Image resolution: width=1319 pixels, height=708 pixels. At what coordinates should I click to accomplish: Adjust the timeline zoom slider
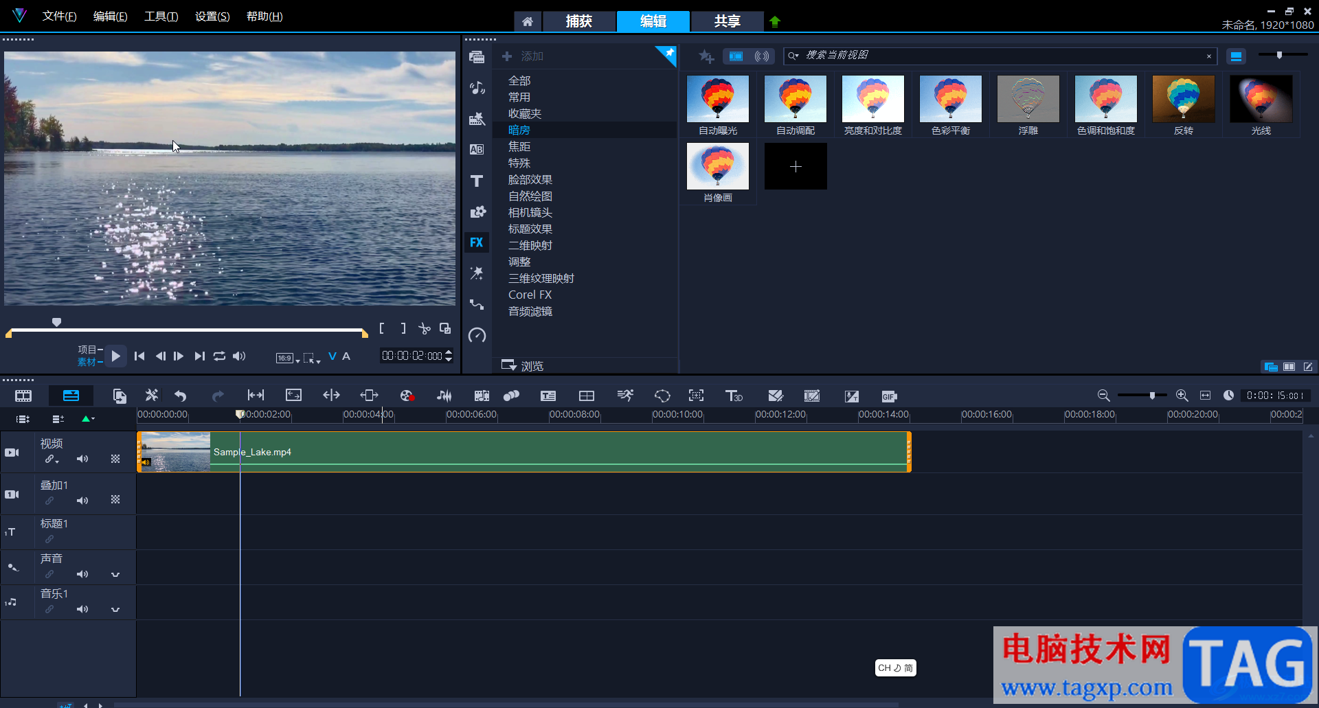[1153, 396]
